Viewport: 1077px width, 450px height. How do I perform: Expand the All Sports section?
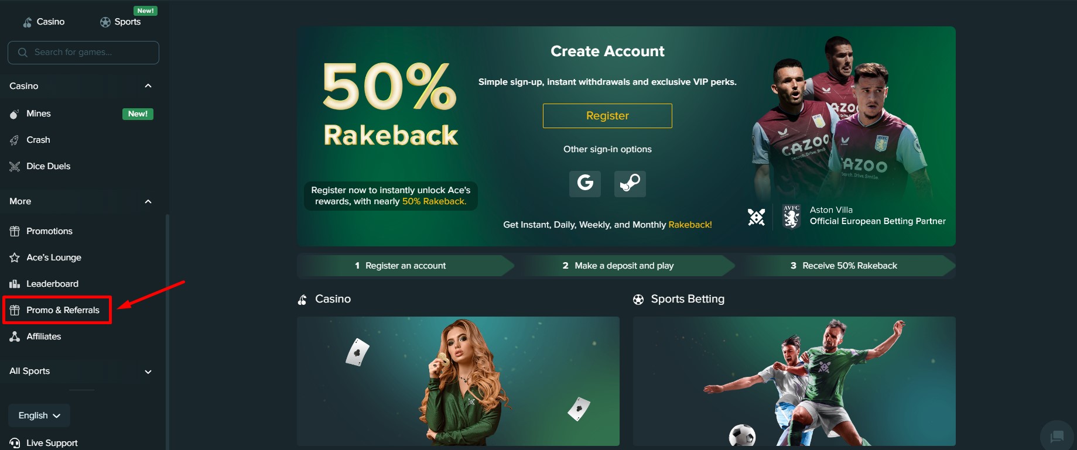[148, 372]
